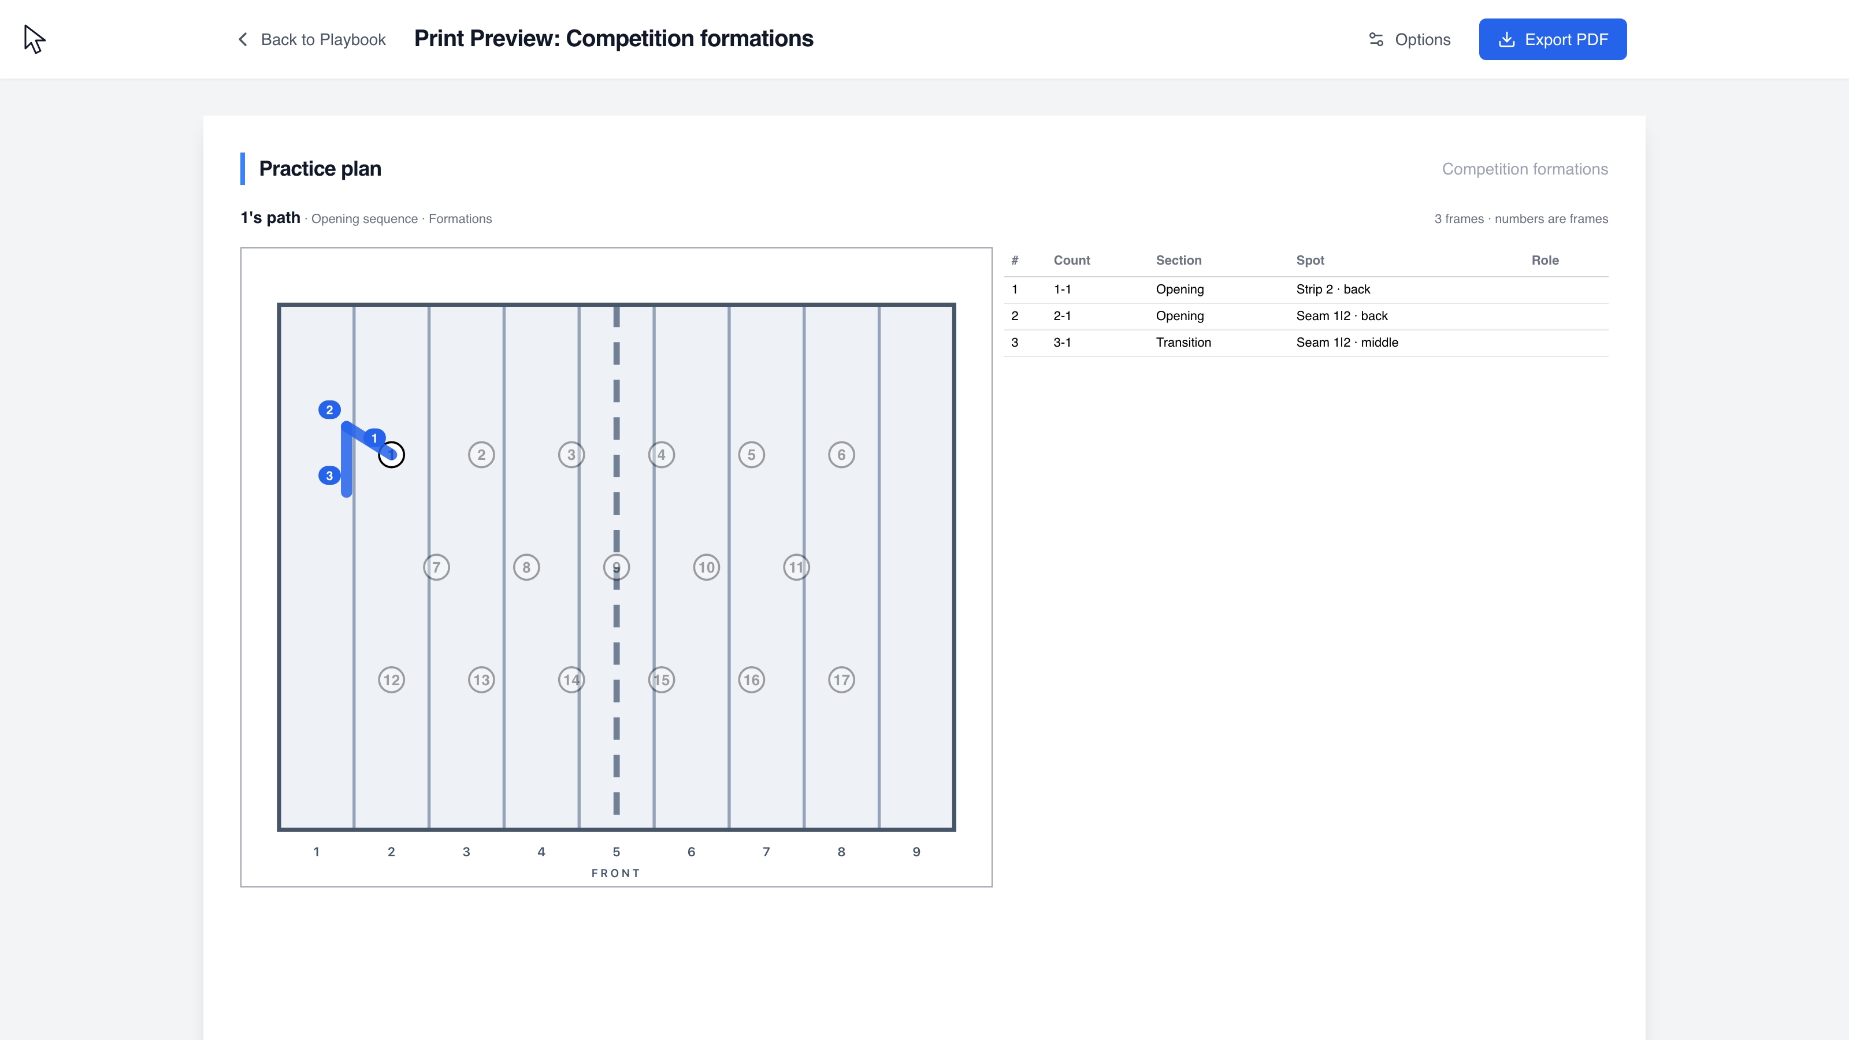Click the FRONT label under stage
Screen dimensions: 1849x1040
(616, 873)
